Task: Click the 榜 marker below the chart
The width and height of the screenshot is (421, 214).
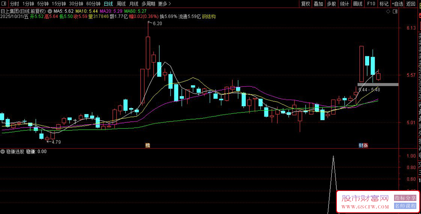Action: tap(148, 145)
